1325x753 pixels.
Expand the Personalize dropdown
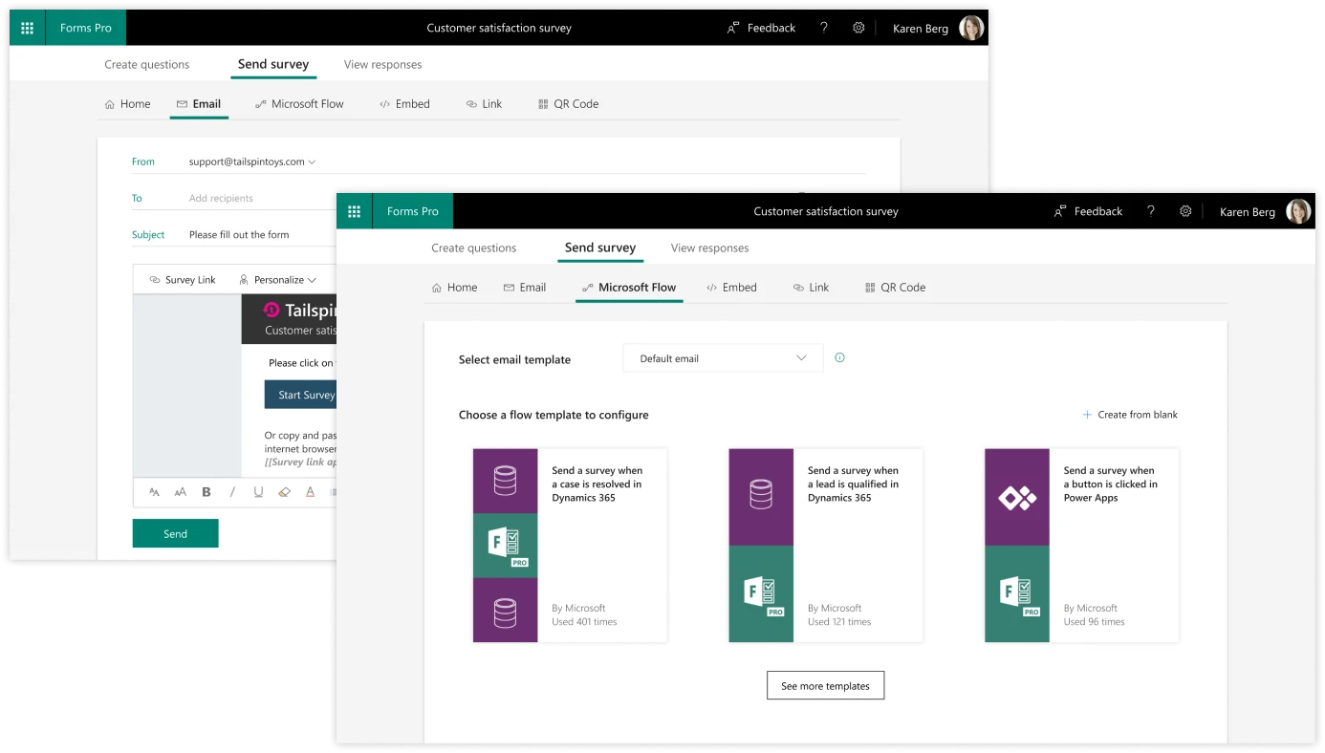click(279, 279)
